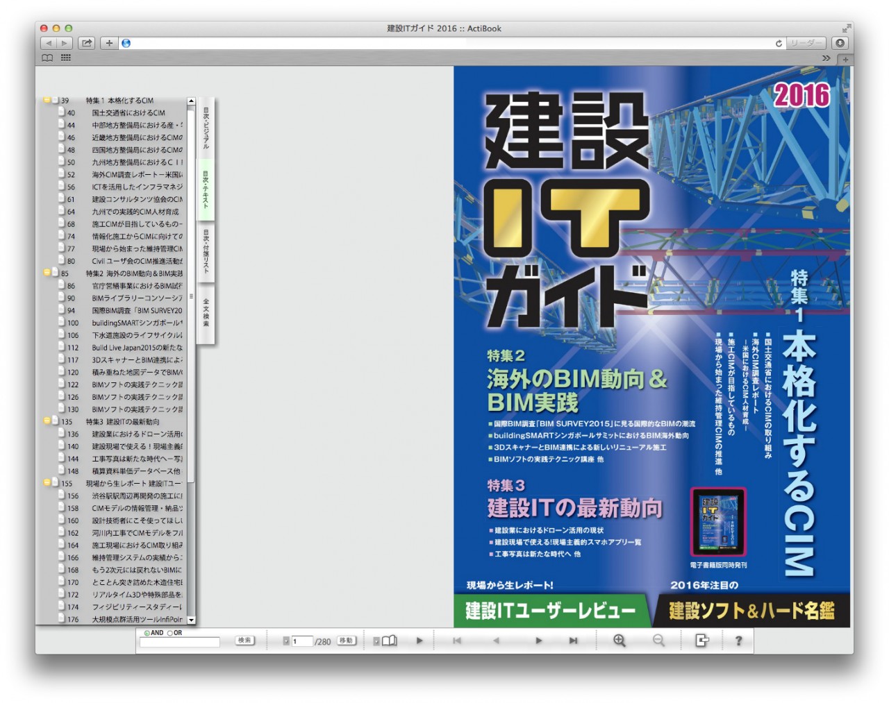Click page icon of entry 44 中部地方整備局
The image size is (889, 703).
tap(62, 124)
